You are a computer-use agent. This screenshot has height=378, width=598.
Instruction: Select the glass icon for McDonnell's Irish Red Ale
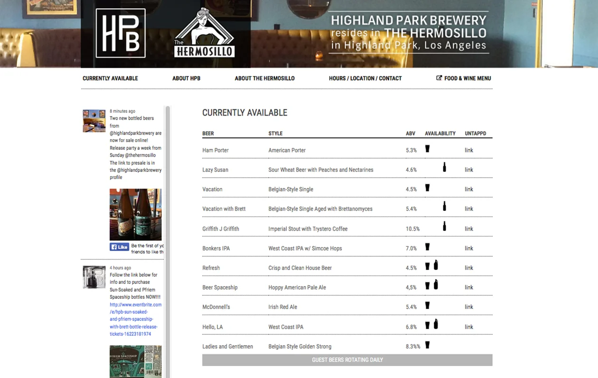[x=427, y=305]
